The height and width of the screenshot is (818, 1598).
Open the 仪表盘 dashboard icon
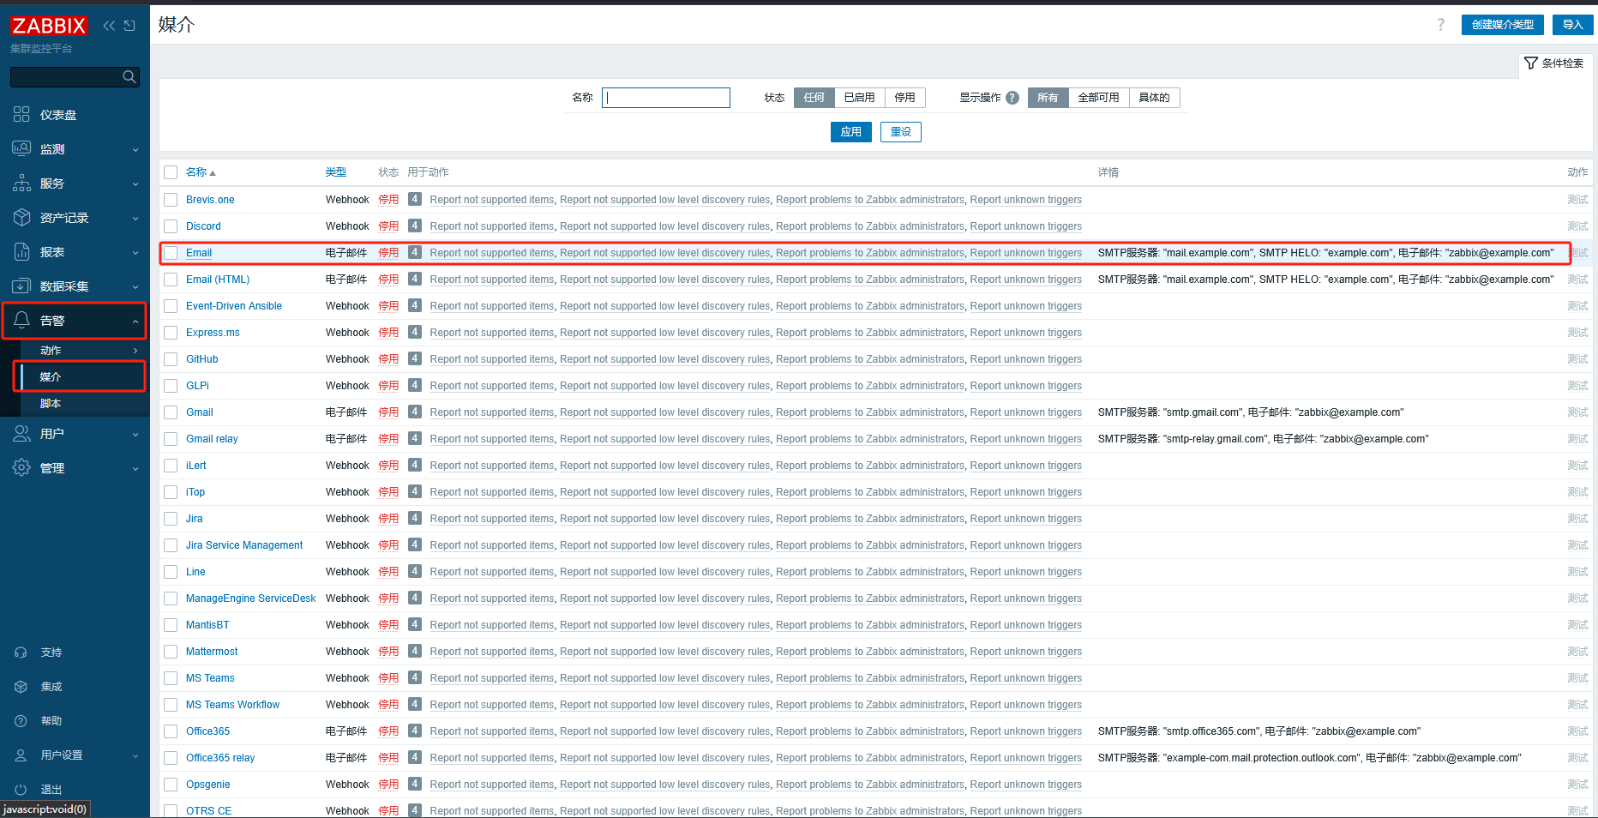(21, 115)
